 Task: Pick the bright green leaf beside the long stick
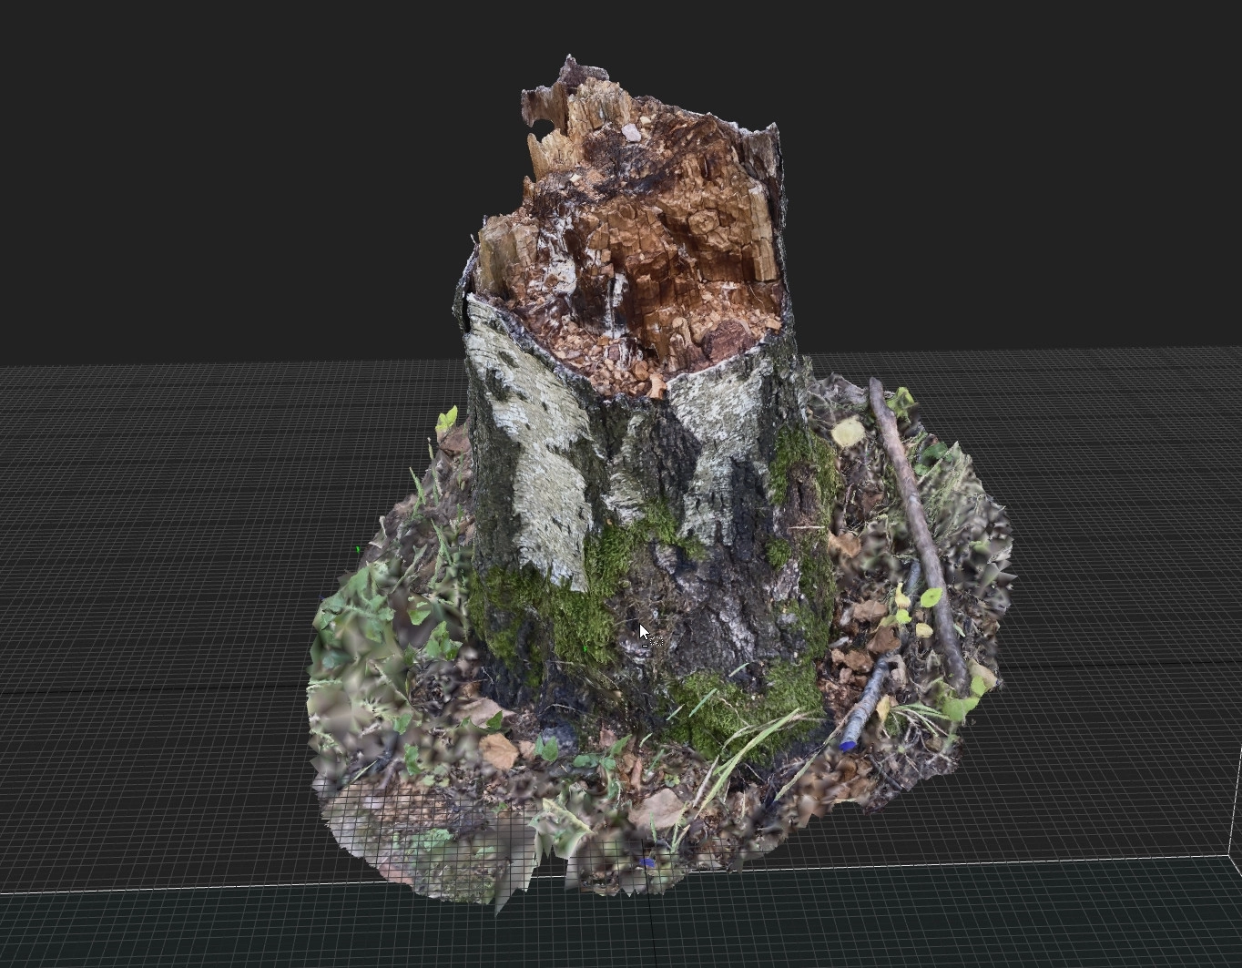[x=931, y=597]
